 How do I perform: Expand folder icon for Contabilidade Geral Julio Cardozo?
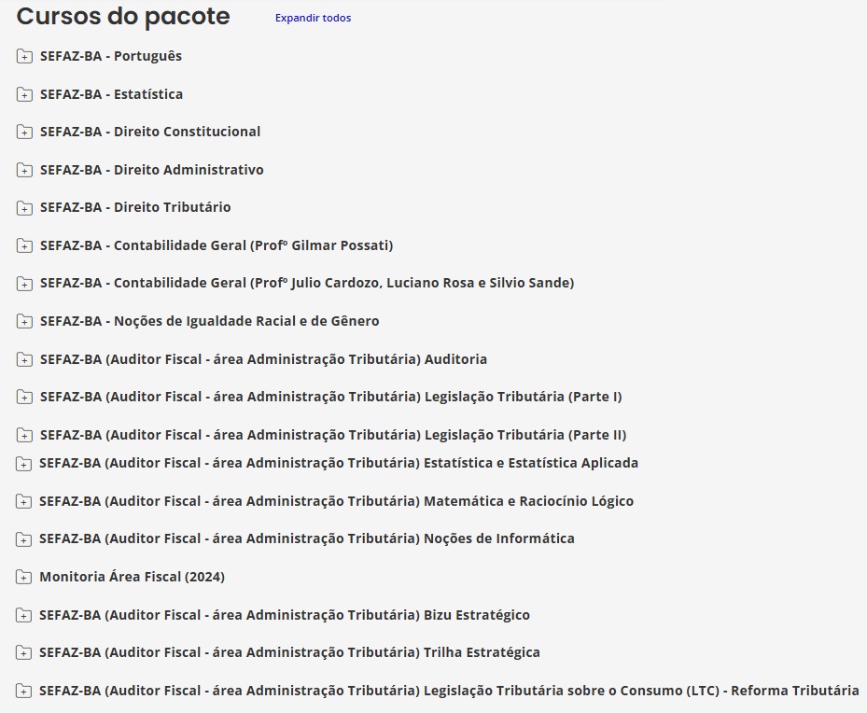click(x=24, y=284)
